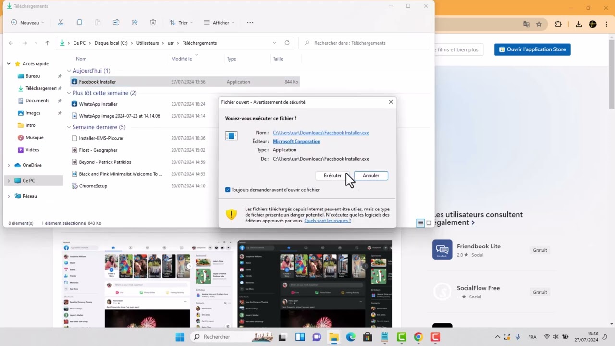The image size is (615, 346).
Task: Click Quels sont les risques link
Action: coord(328,221)
